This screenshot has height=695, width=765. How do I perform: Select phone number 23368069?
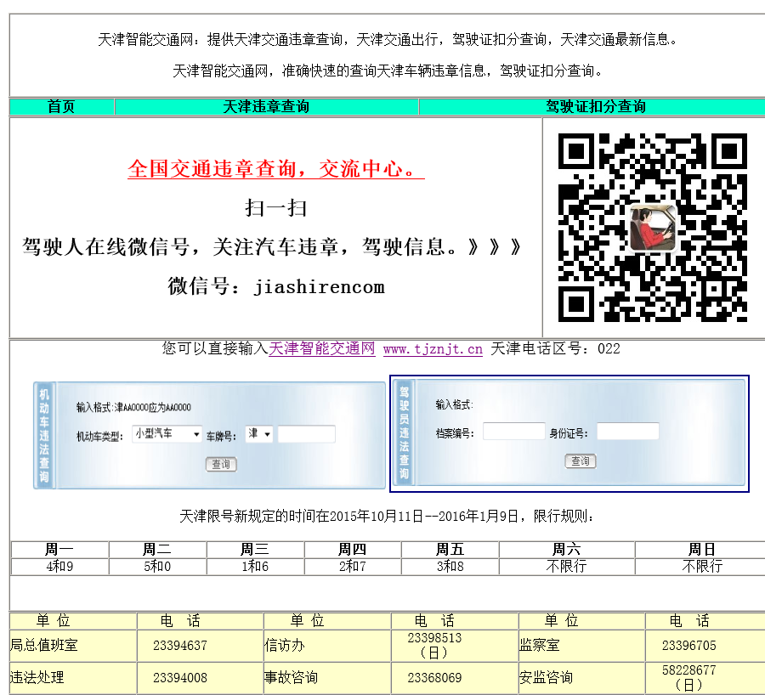coord(434,678)
